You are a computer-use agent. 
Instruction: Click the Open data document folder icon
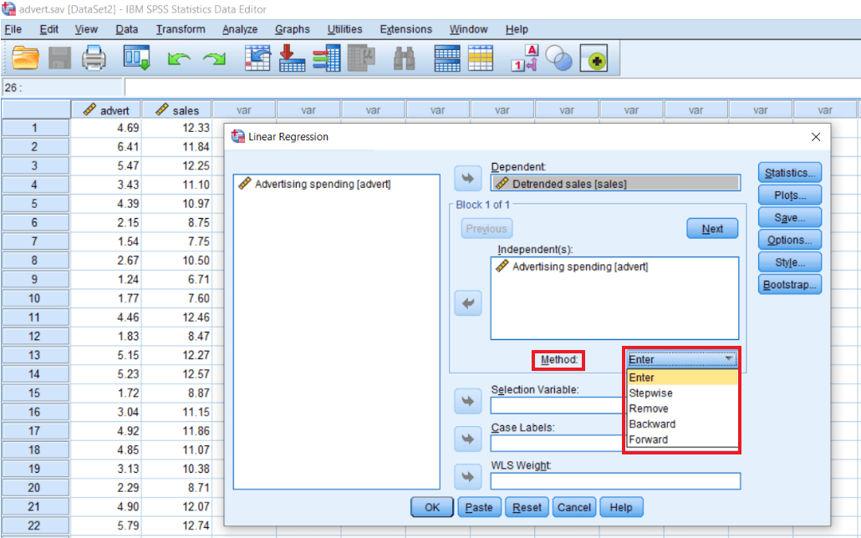point(25,58)
